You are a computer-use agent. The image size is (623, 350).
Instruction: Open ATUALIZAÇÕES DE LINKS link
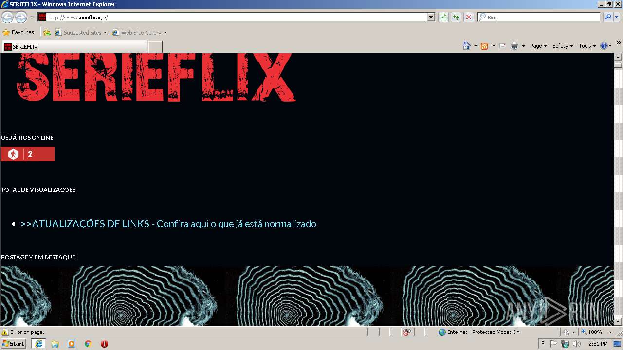coord(168,224)
